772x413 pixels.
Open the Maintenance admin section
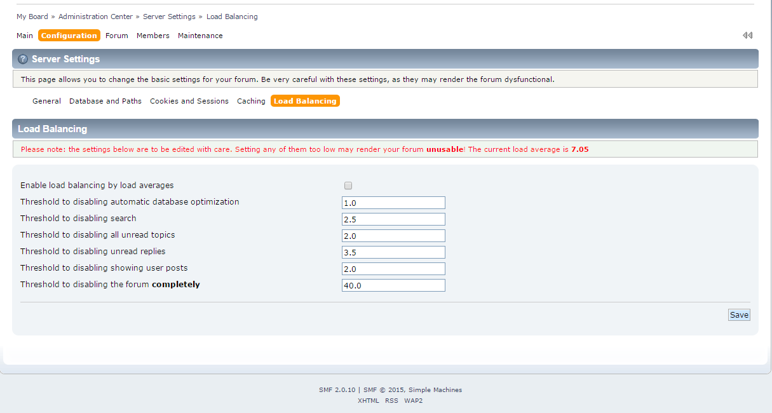(x=200, y=36)
